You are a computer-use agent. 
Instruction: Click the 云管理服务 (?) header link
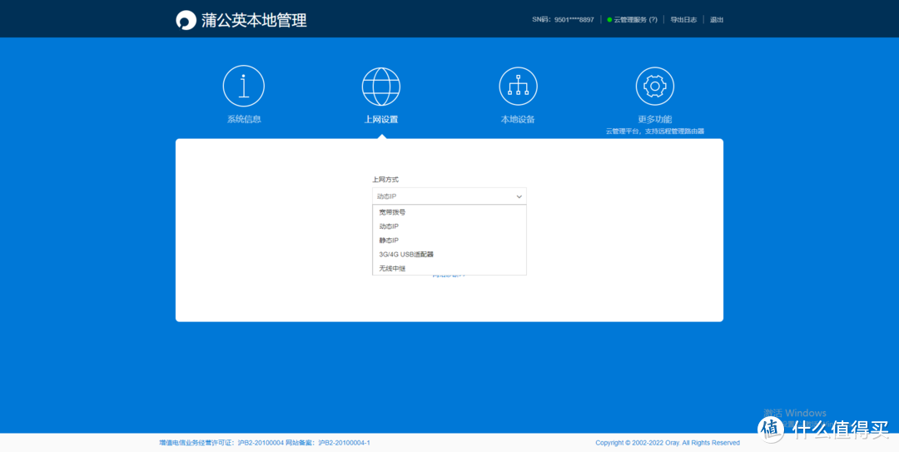(634, 20)
